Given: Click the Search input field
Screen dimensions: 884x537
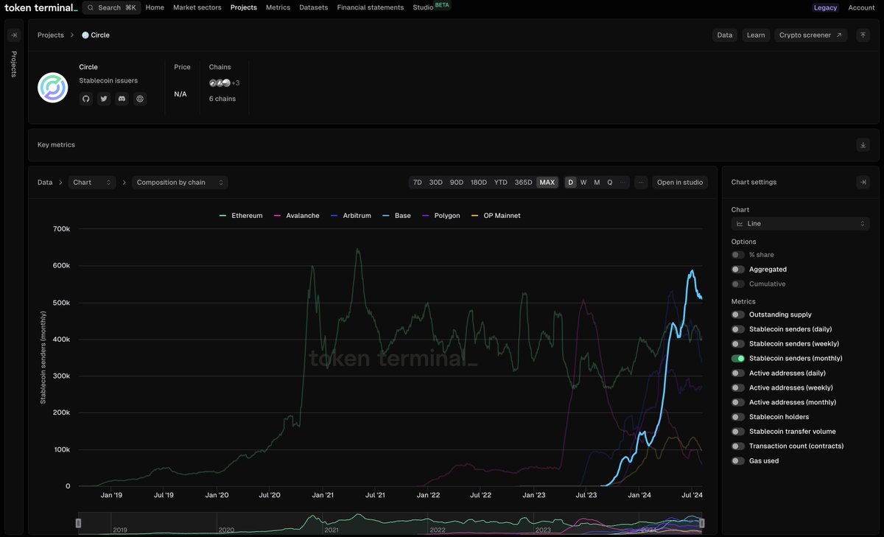Looking at the screenshot, I should (x=111, y=7).
